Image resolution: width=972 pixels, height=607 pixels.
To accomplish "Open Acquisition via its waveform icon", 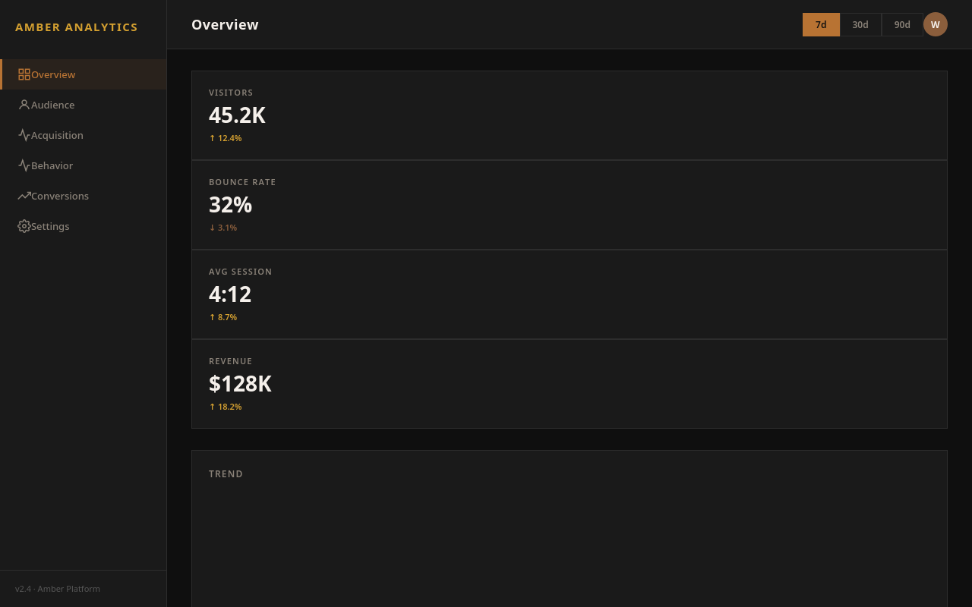I will click(23, 134).
